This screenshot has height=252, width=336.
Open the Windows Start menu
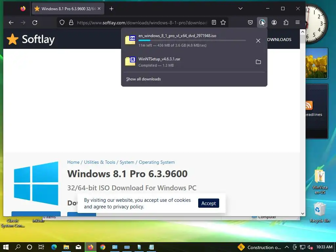[6, 247]
